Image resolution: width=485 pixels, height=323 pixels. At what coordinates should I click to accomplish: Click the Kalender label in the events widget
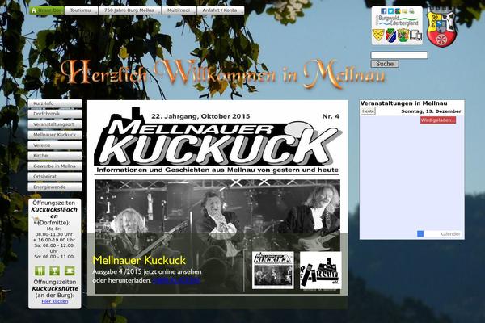pos(450,234)
